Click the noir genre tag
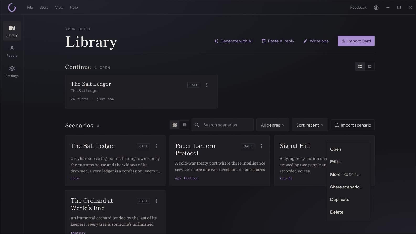The height and width of the screenshot is (234, 416). (75, 178)
